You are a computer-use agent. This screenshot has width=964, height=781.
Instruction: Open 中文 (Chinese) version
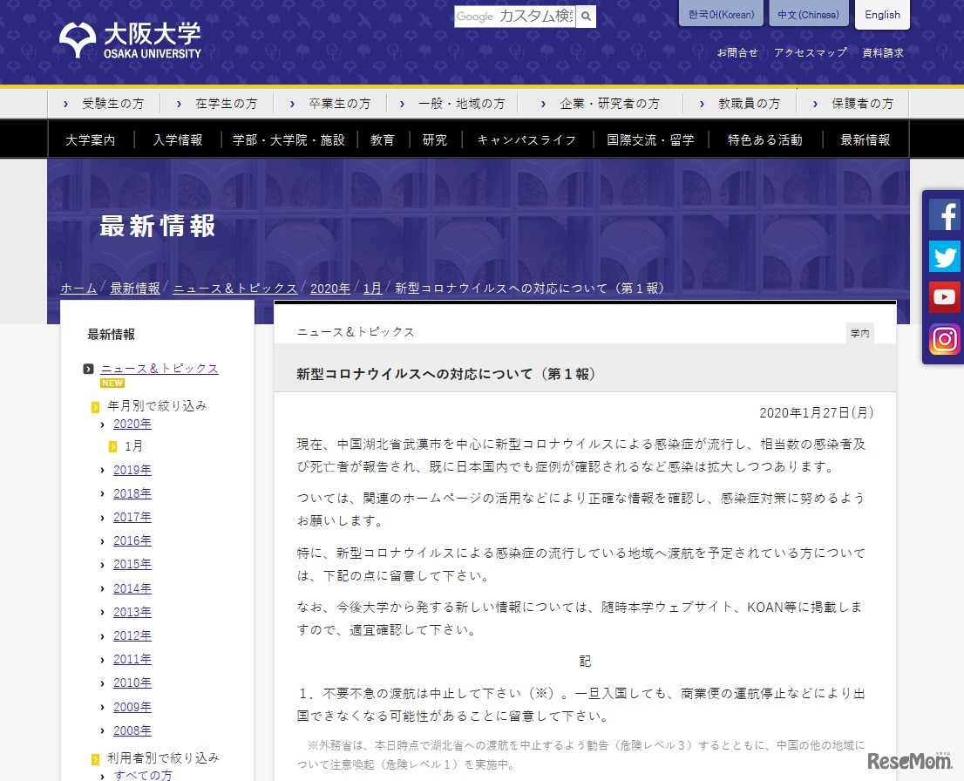coord(808,14)
